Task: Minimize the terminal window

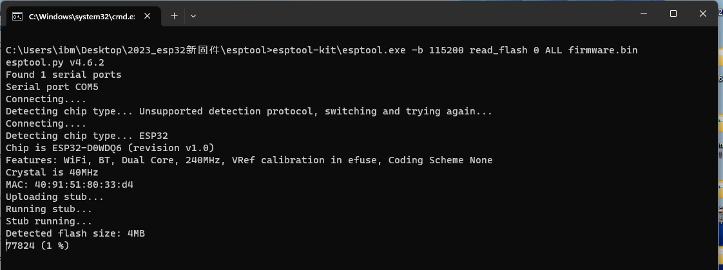Action: (642, 14)
